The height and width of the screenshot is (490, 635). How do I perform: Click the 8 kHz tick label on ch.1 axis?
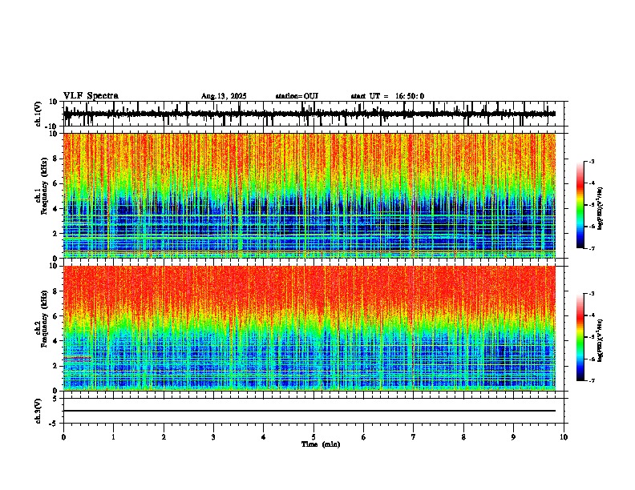[x=55, y=159]
